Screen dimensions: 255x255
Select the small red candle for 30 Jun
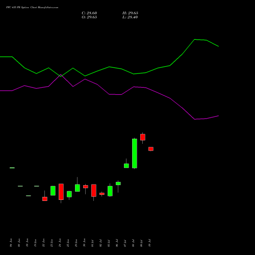coord(86,187)
